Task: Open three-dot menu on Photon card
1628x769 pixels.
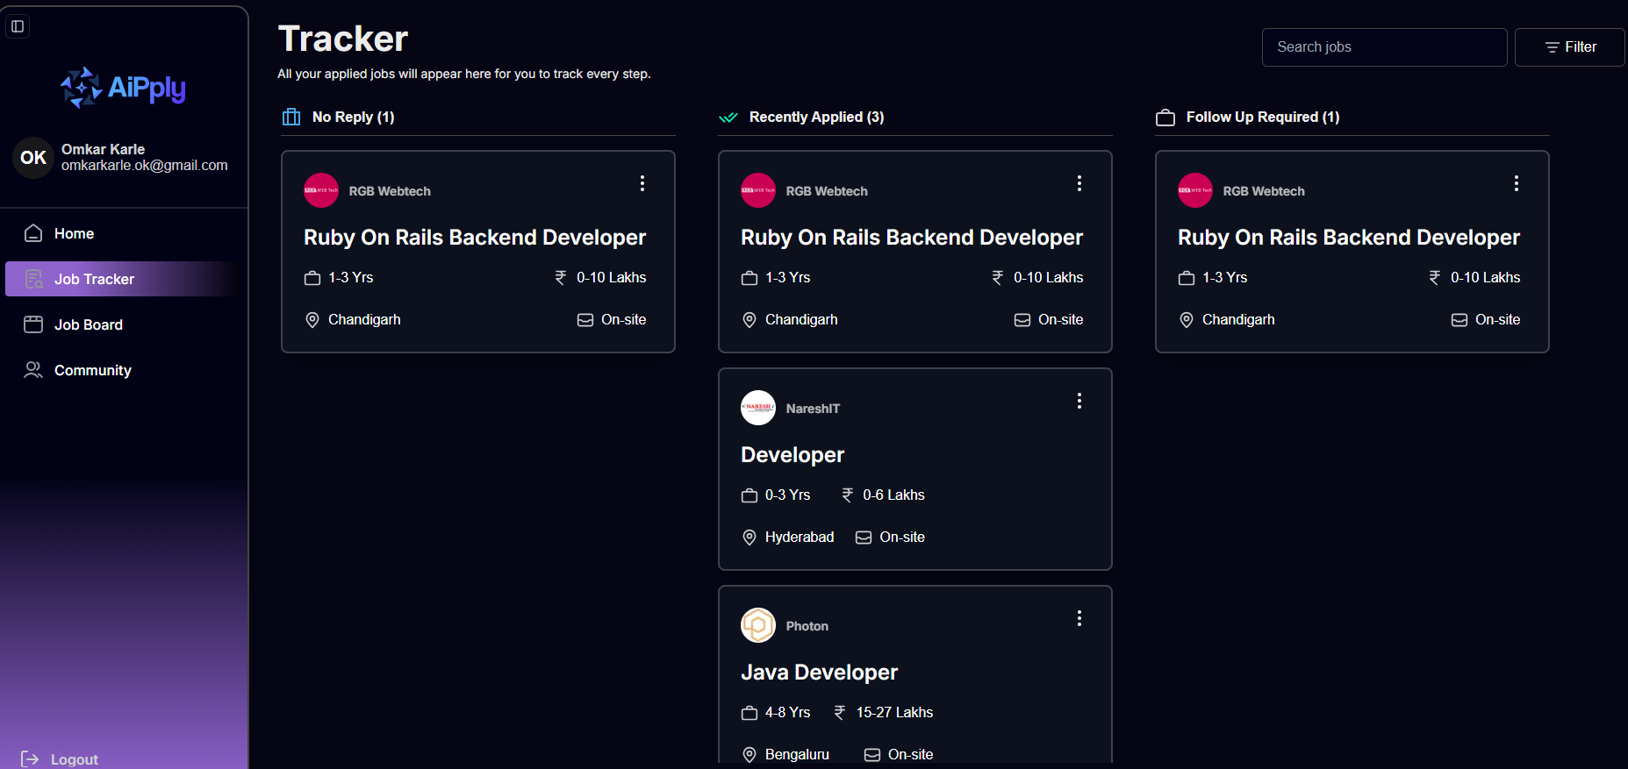Action: (x=1079, y=618)
